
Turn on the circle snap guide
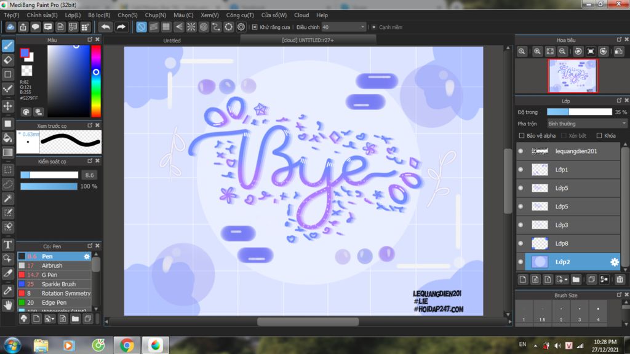204,27
